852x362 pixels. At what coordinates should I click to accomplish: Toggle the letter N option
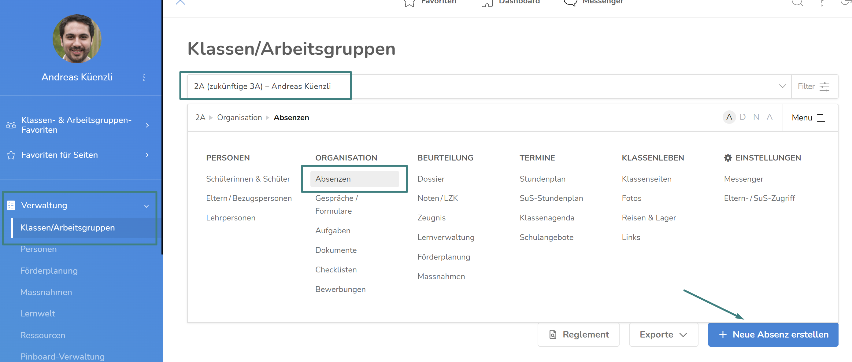tap(756, 117)
